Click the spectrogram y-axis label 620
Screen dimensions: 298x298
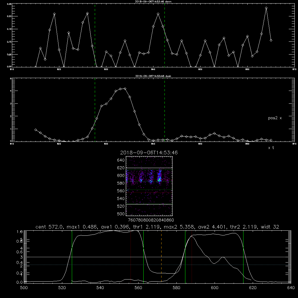pos(121,168)
